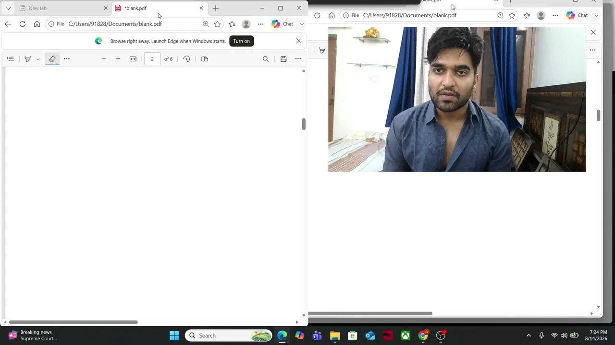Open the Favorites list in left Edge window

click(x=232, y=24)
